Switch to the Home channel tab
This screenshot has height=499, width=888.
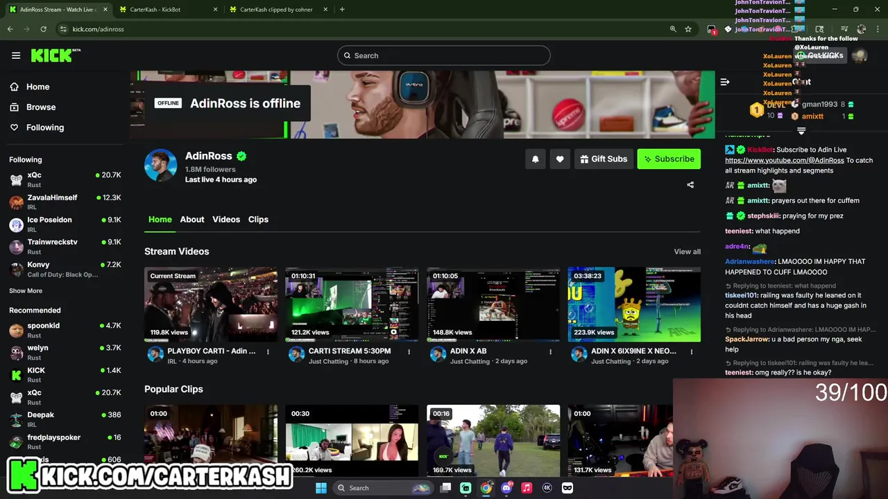pos(160,219)
